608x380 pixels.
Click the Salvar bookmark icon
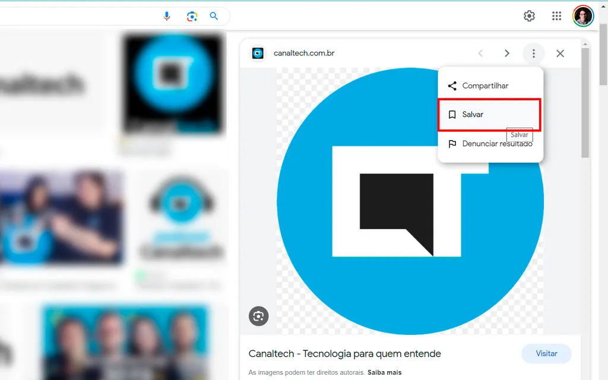452,114
